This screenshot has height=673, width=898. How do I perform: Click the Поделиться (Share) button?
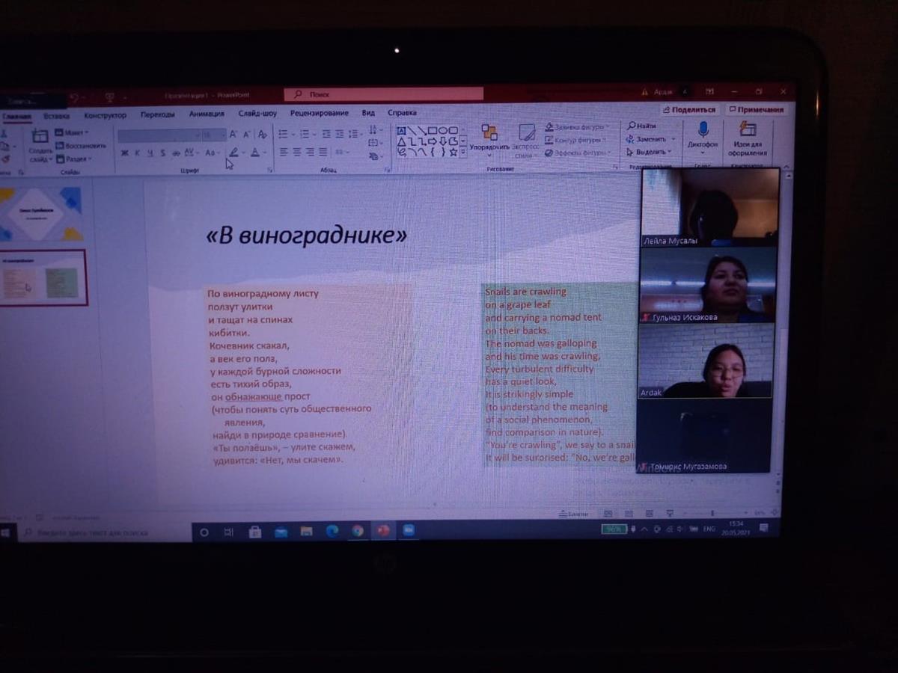688,110
